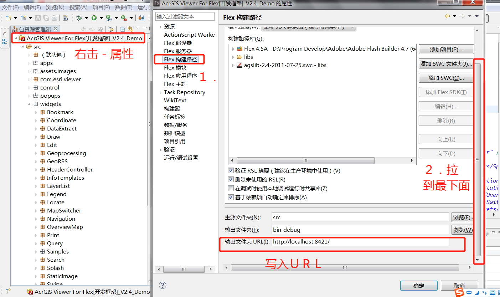Click the Sogou punctuation mode icon

coord(484,293)
